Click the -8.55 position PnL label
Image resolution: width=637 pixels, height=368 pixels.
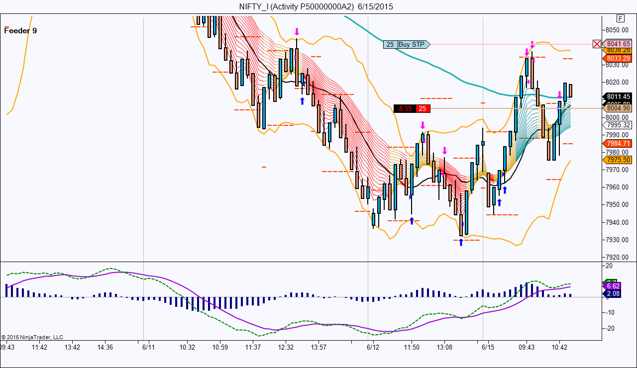click(405, 108)
